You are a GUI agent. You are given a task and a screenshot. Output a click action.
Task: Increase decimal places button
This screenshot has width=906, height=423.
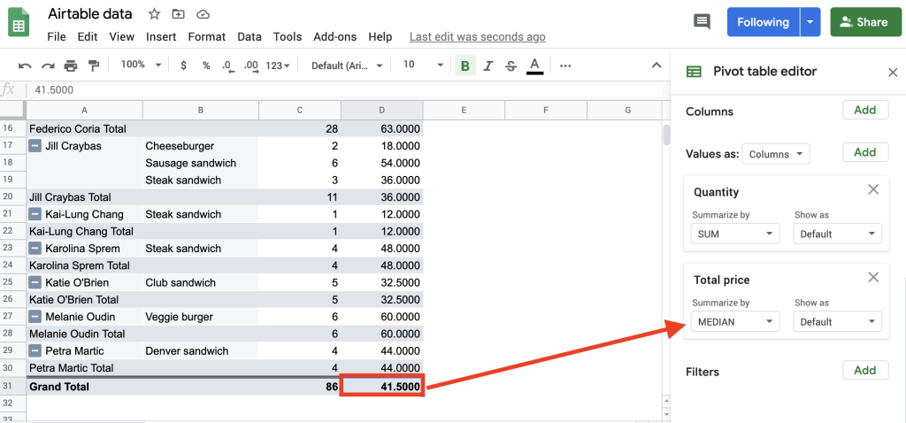tap(251, 65)
